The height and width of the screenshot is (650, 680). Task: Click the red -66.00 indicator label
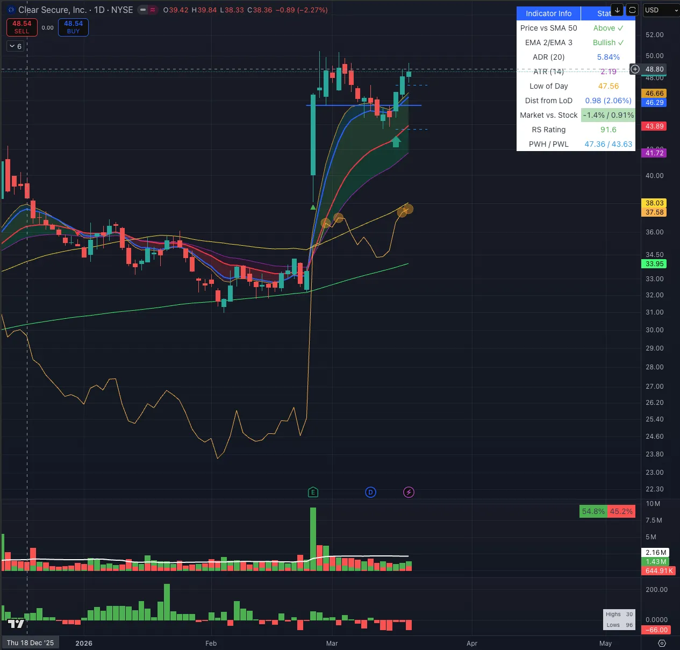point(656,630)
